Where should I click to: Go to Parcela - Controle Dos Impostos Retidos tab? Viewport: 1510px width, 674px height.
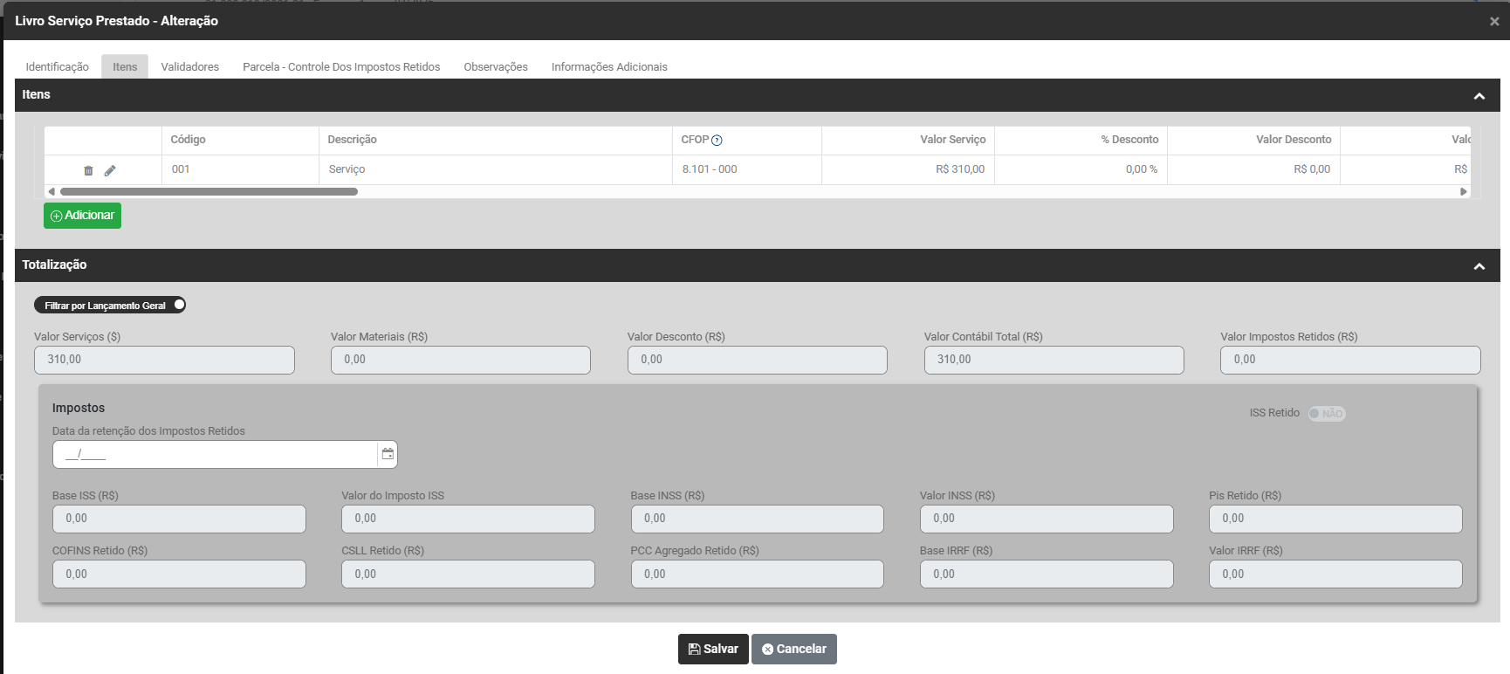point(341,67)
